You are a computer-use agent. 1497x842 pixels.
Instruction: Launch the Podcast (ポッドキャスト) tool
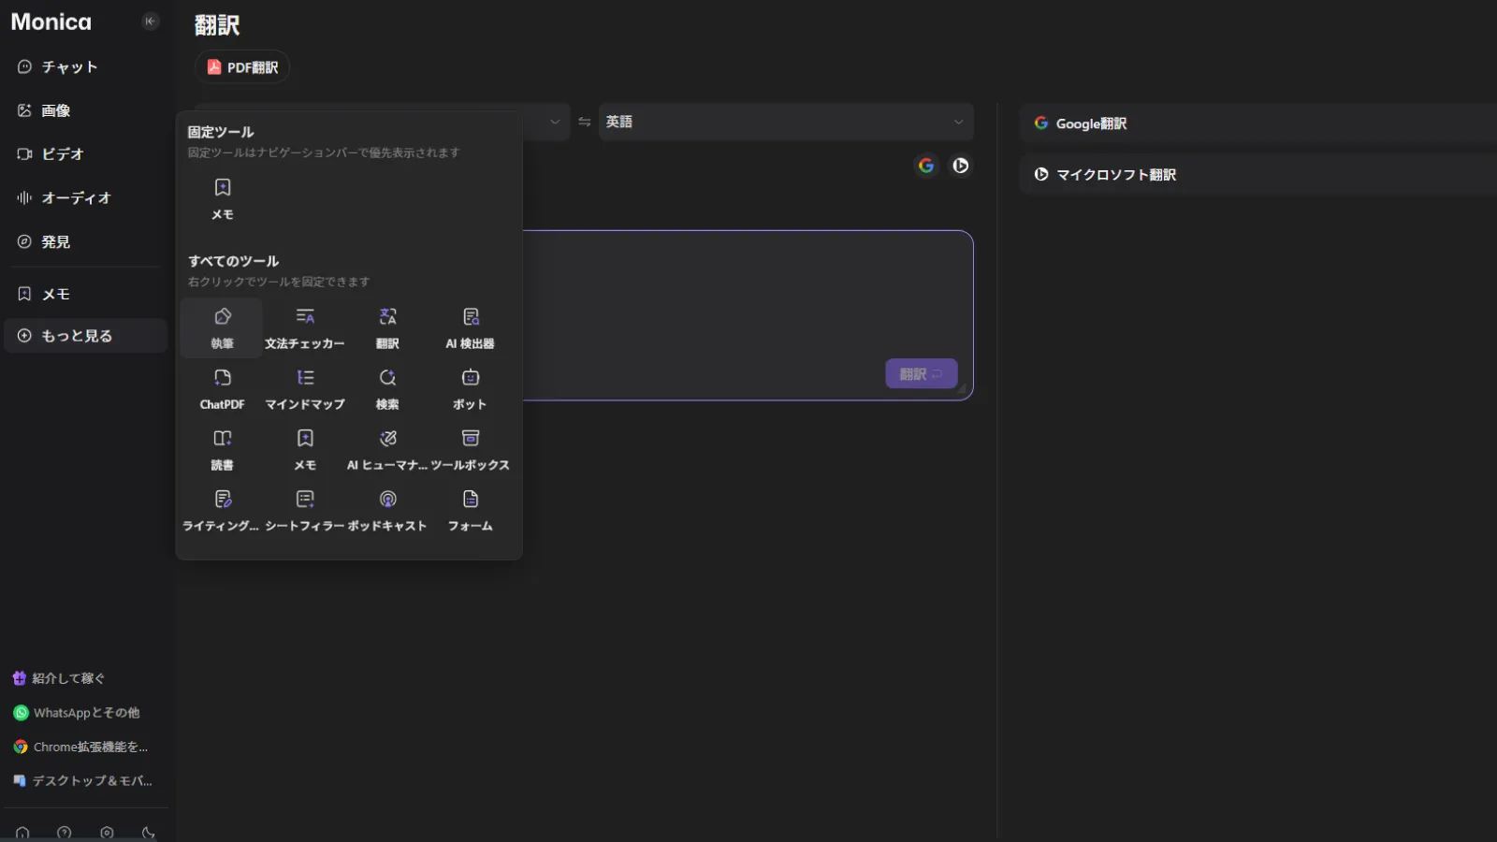pyautogui.click(x=387, y=510)
